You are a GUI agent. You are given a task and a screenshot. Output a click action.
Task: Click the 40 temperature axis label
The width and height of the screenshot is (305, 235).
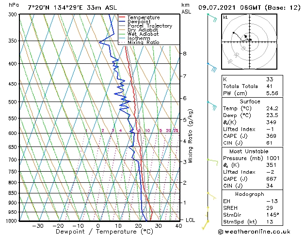(x=178, y=226)
